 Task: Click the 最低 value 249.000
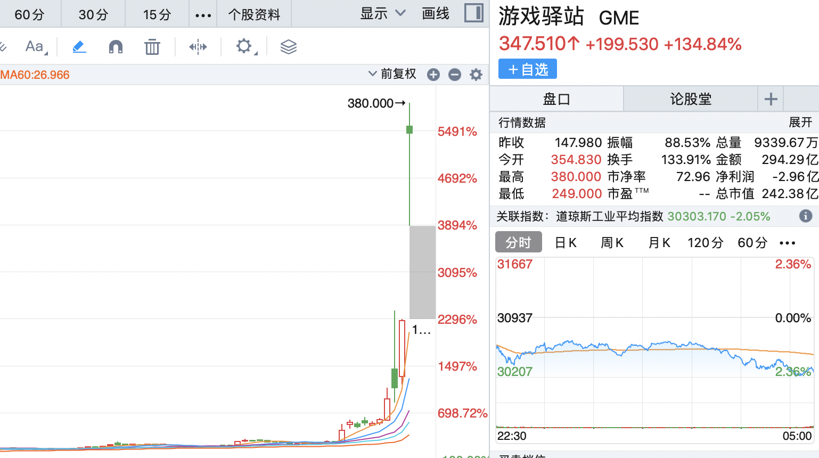click(577, 193)
